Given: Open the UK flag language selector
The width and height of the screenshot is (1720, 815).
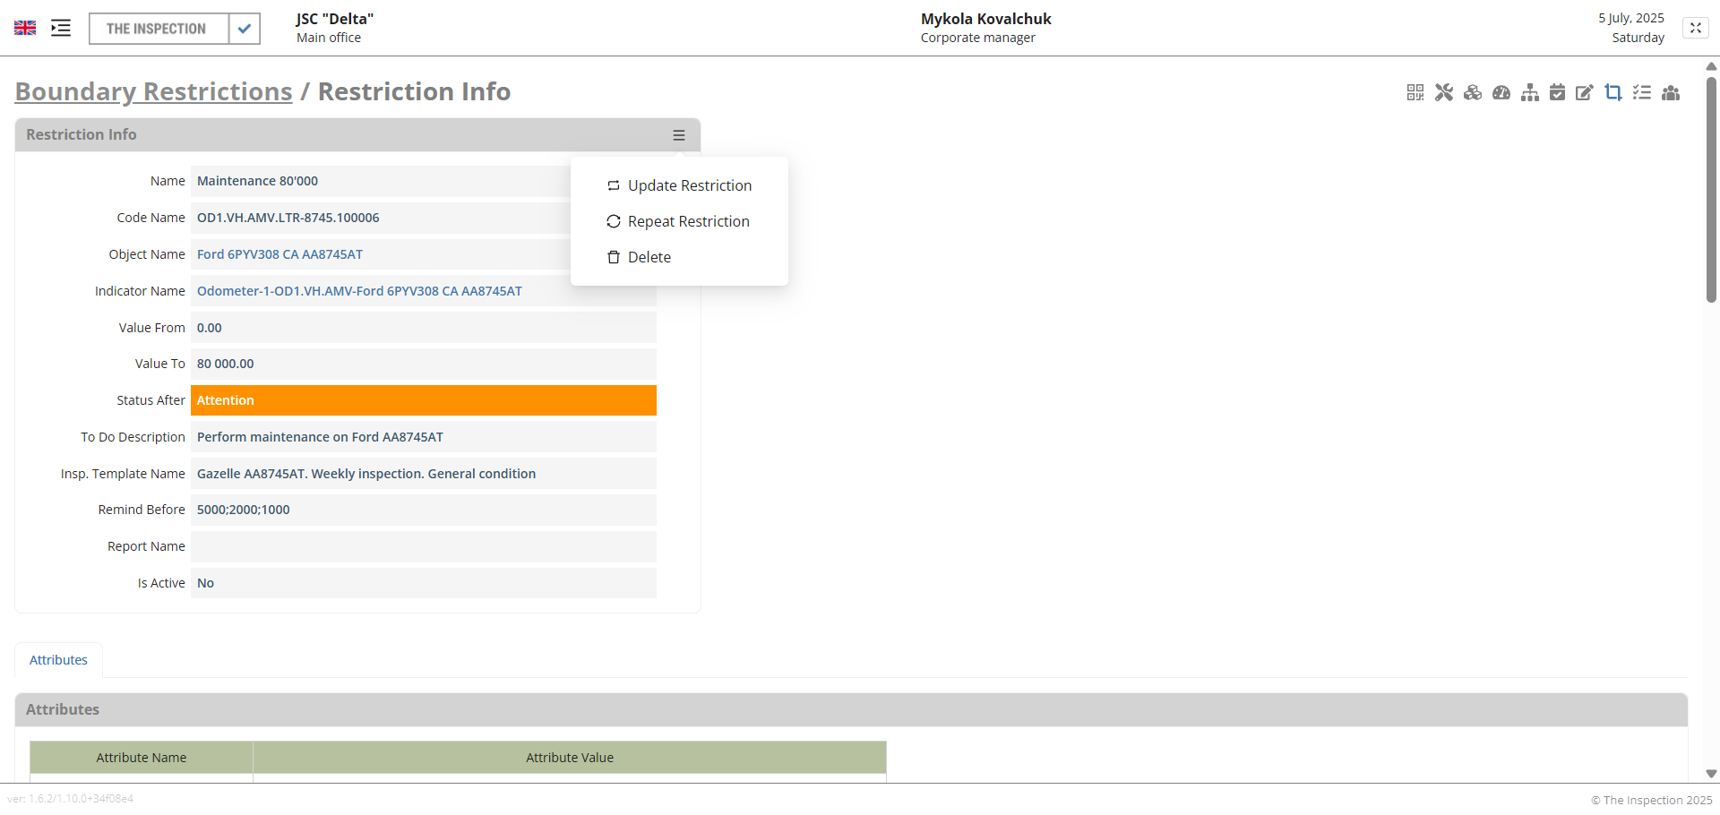Looking at the screenshot, I should (x=25, y=29).
